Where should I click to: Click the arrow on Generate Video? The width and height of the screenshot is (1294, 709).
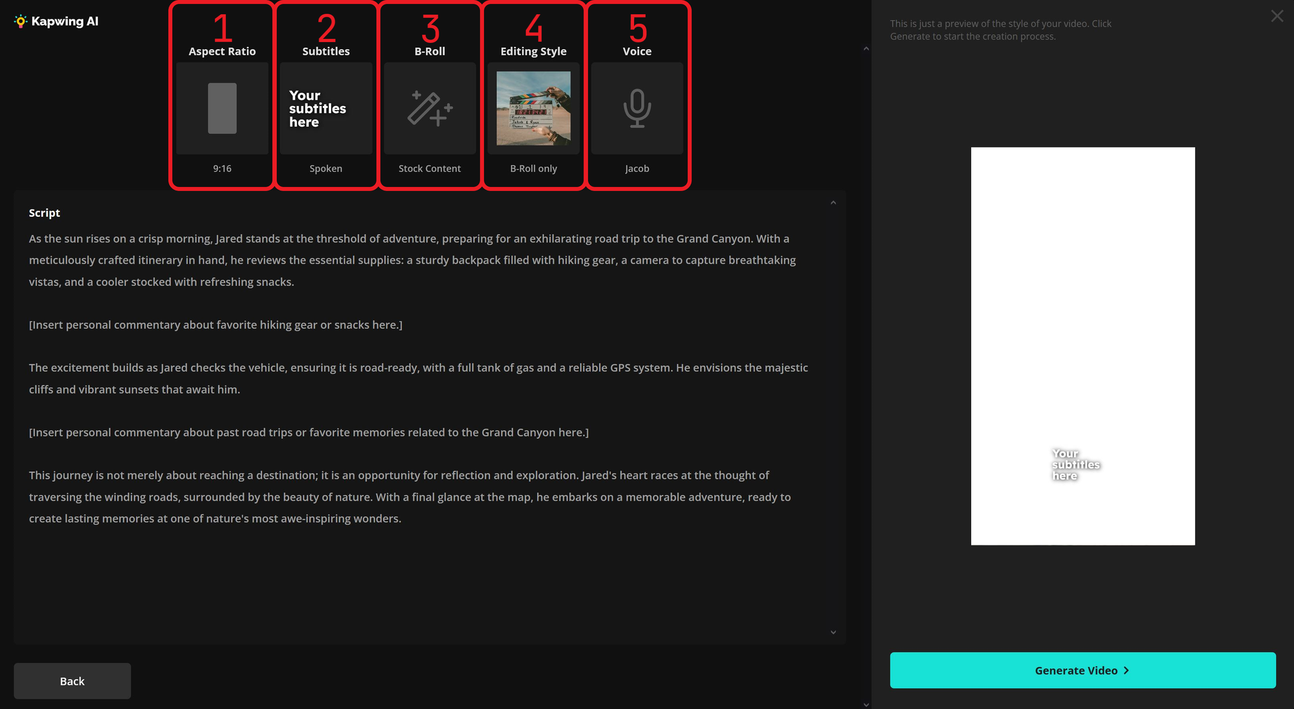point(1126,670)
